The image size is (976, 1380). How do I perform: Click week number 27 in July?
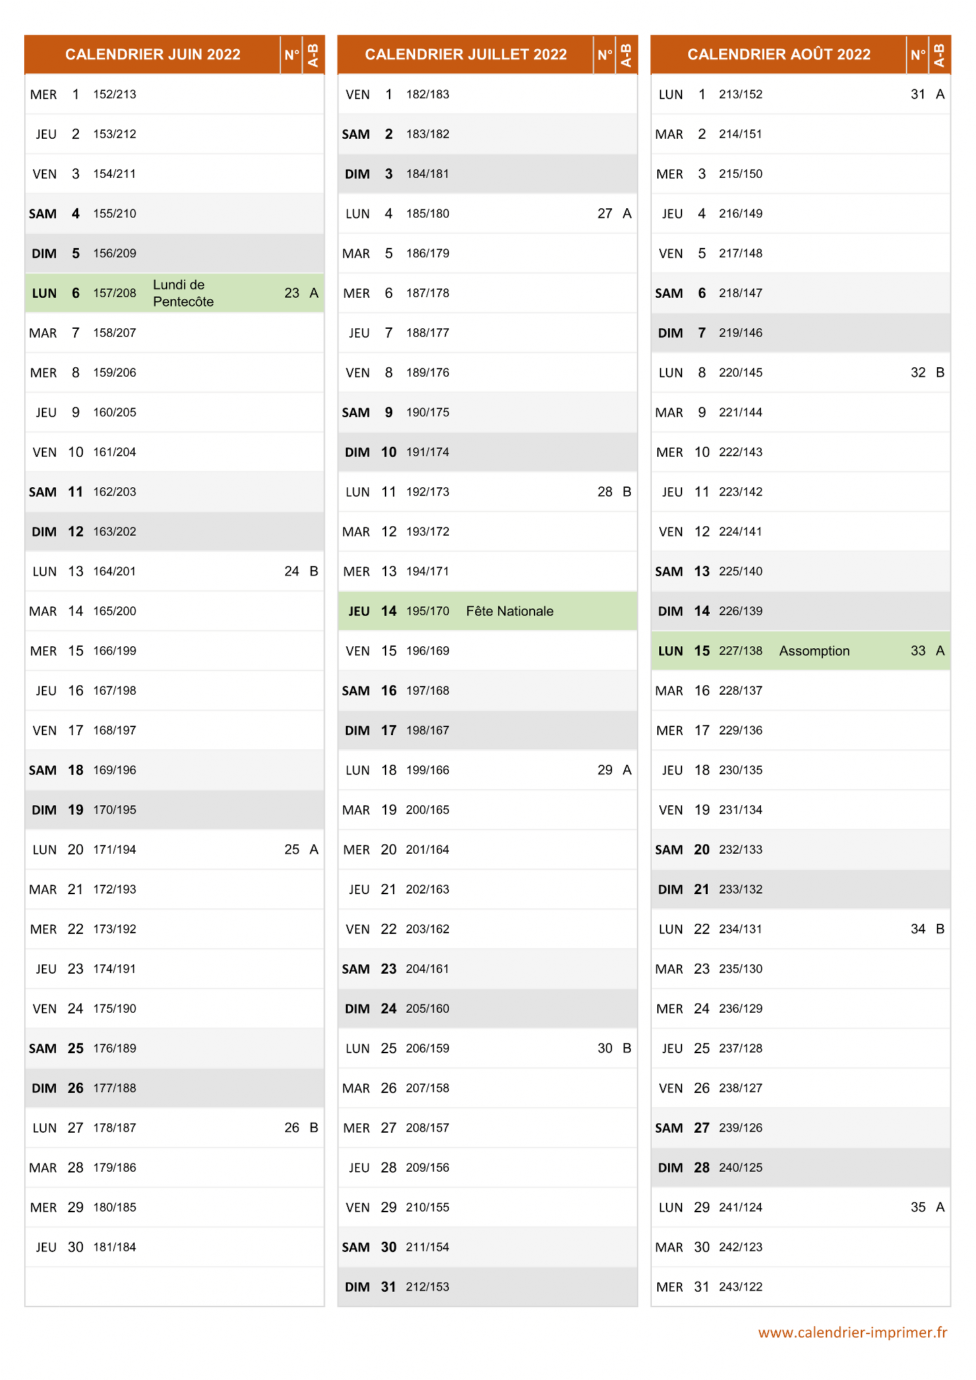click(x=605, y=214)
